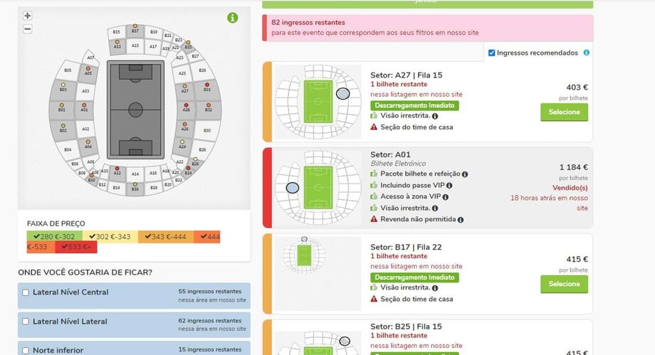Image resolution: width=655 pixels, height=355 pixels.
Task: Click section B17 on the stadium map
Action: tap(135, 31)
